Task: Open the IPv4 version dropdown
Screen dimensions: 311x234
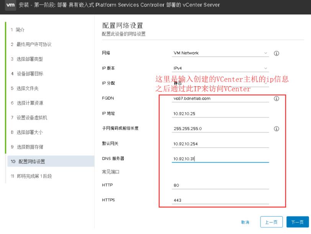Action: pos(220,68)
